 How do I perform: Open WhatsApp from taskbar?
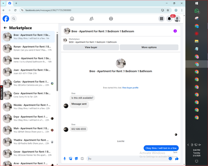click(x=197, y=11)
